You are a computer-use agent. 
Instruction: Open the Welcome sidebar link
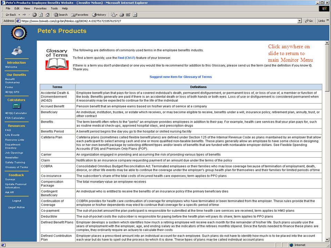[x=11, y=67]
